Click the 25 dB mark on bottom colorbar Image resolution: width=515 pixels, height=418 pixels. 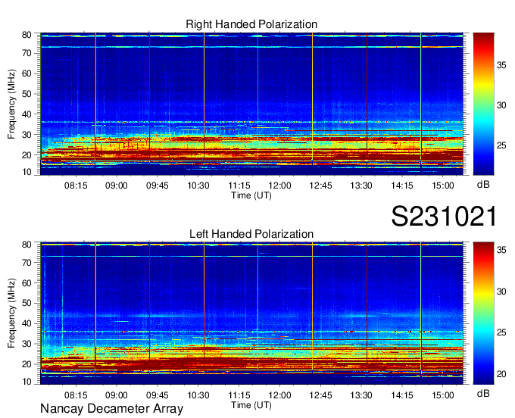(501, 332)
